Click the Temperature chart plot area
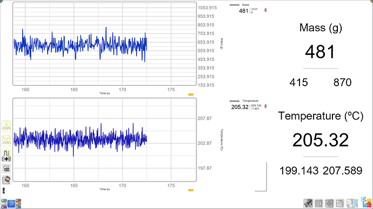The image size is (373, 209). coord(105,140)
